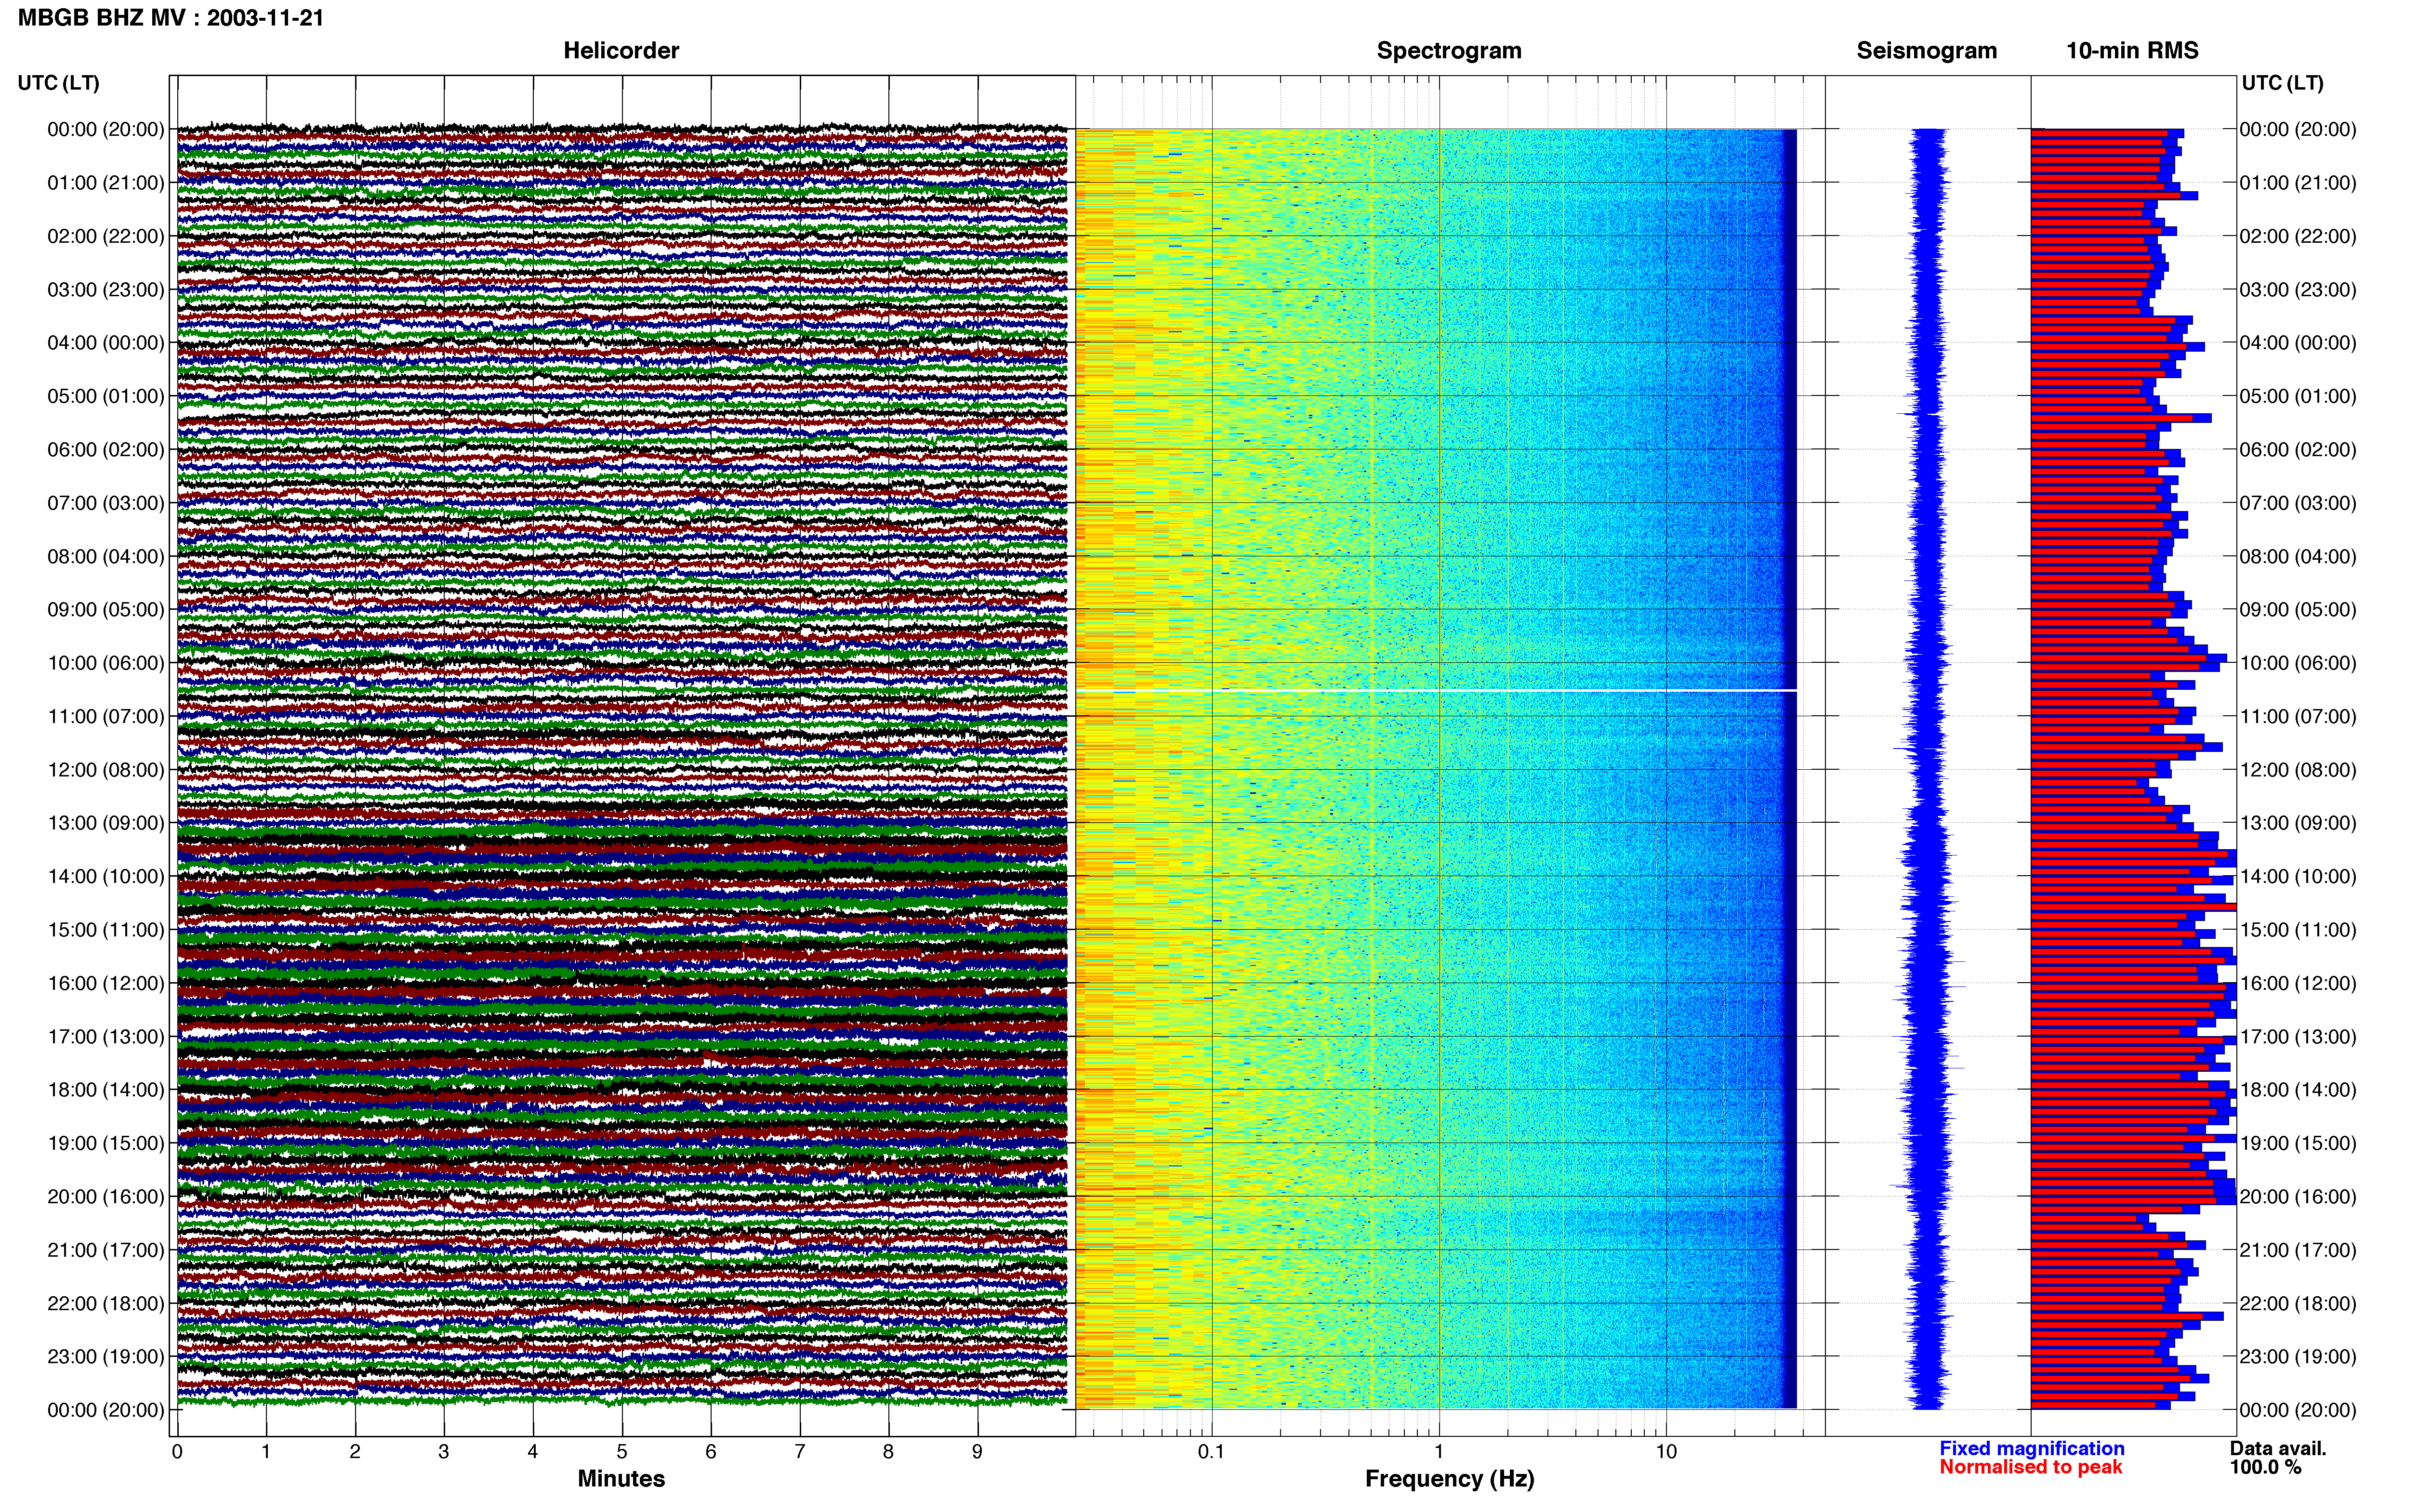Click '18:00 (14:00)' on the RMS-side time axis
Screen dimensions: 2418x1512
[2298, 1090]
